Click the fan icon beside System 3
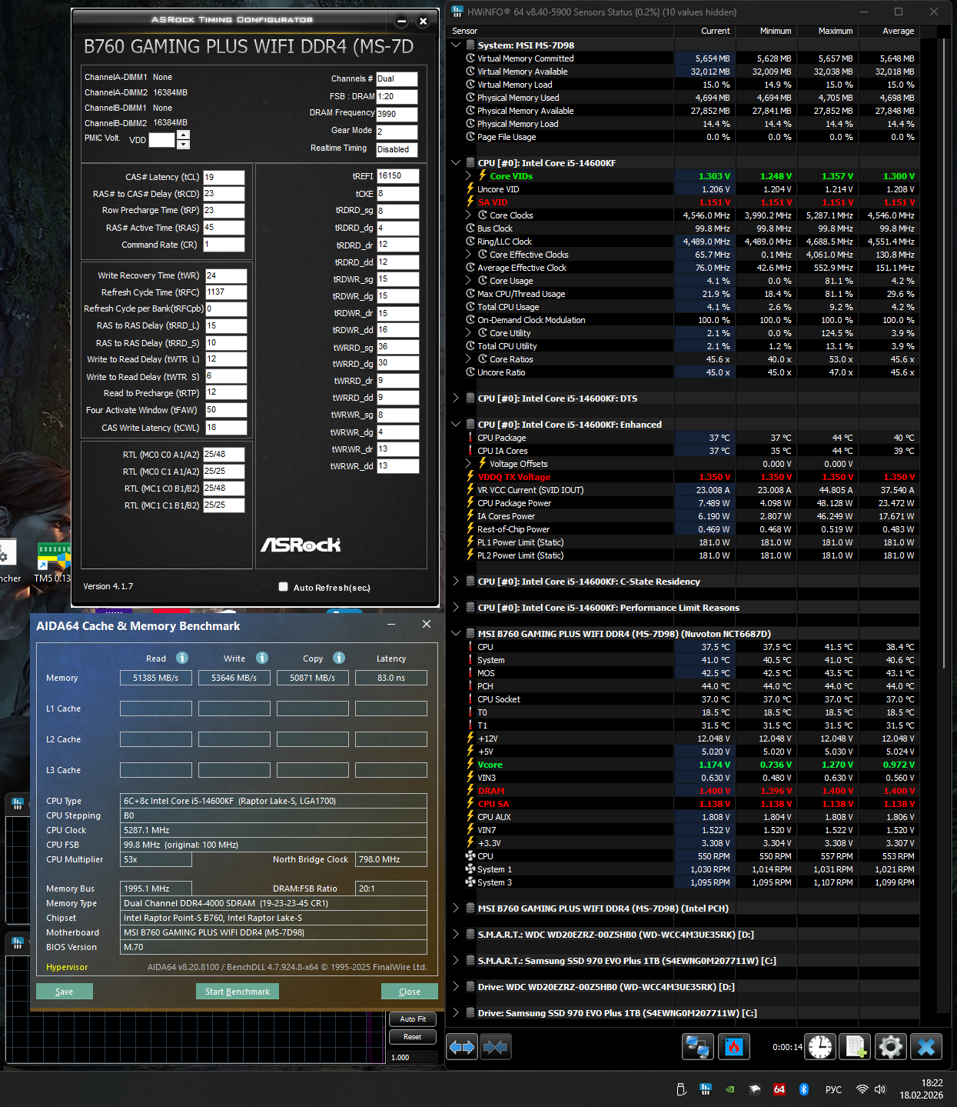This screenshot has width=957, height=1107. point(470,882)
